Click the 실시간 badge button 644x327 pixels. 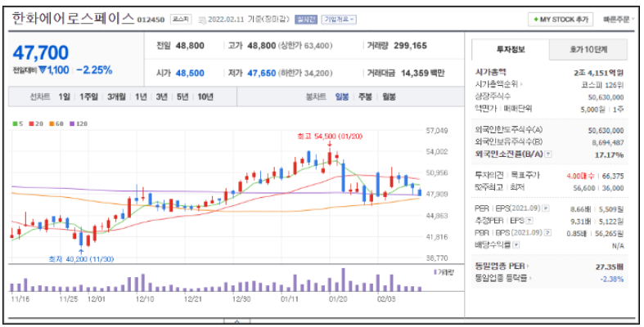[x=305, y=20]
